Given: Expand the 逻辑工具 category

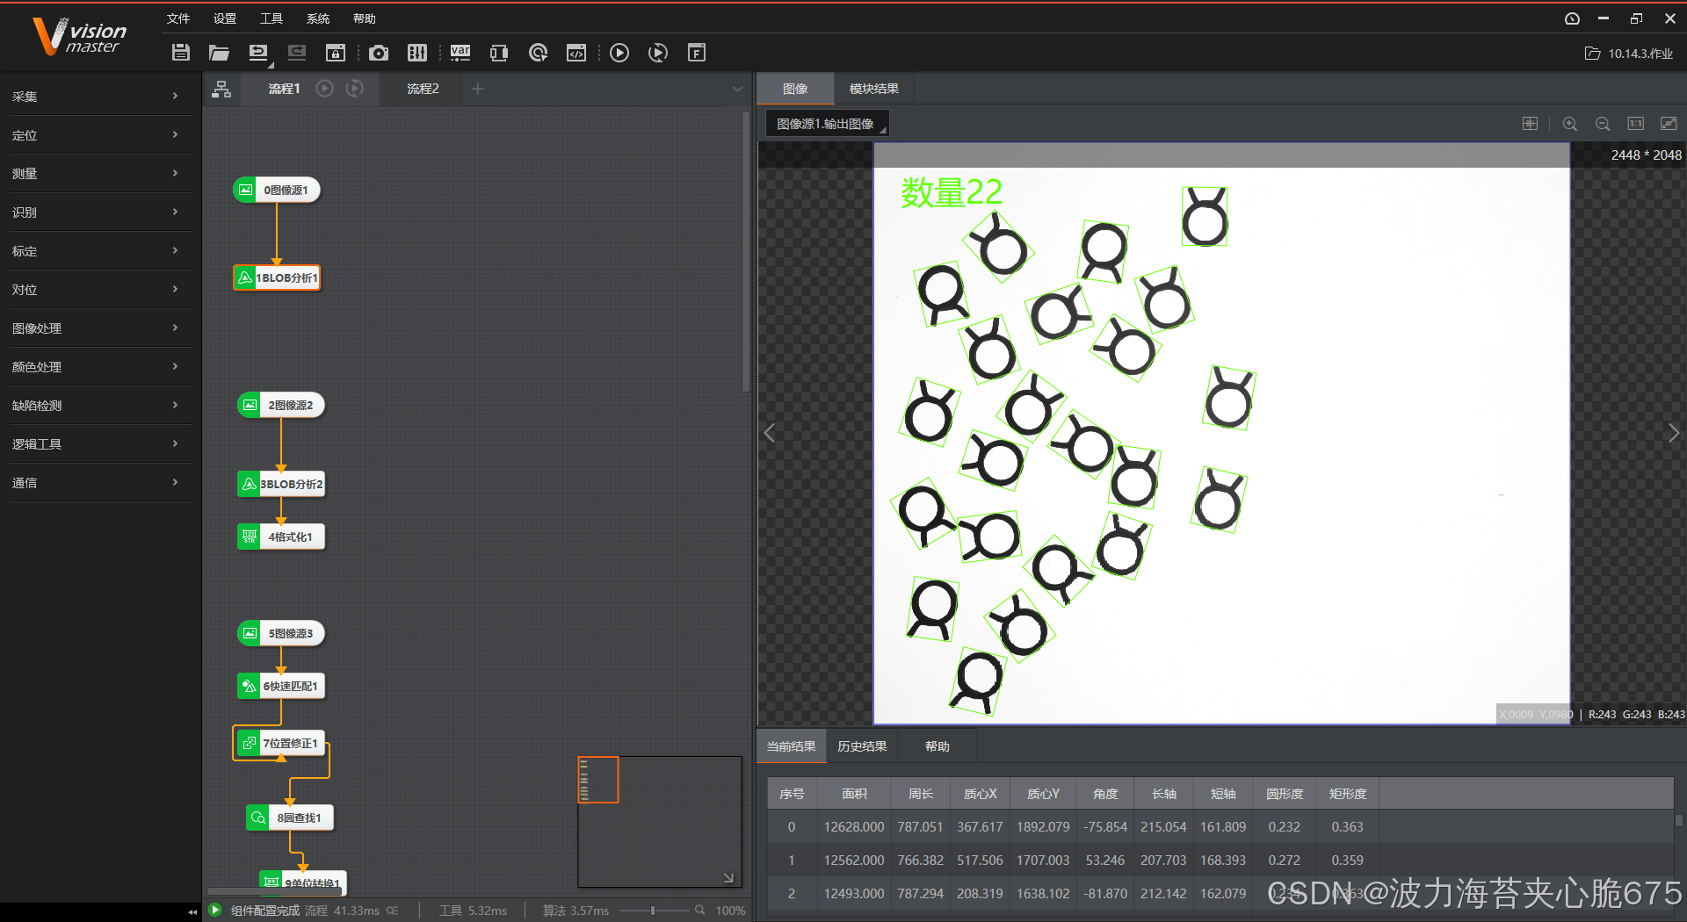Looking at the screenshot, I should (95, 444).
